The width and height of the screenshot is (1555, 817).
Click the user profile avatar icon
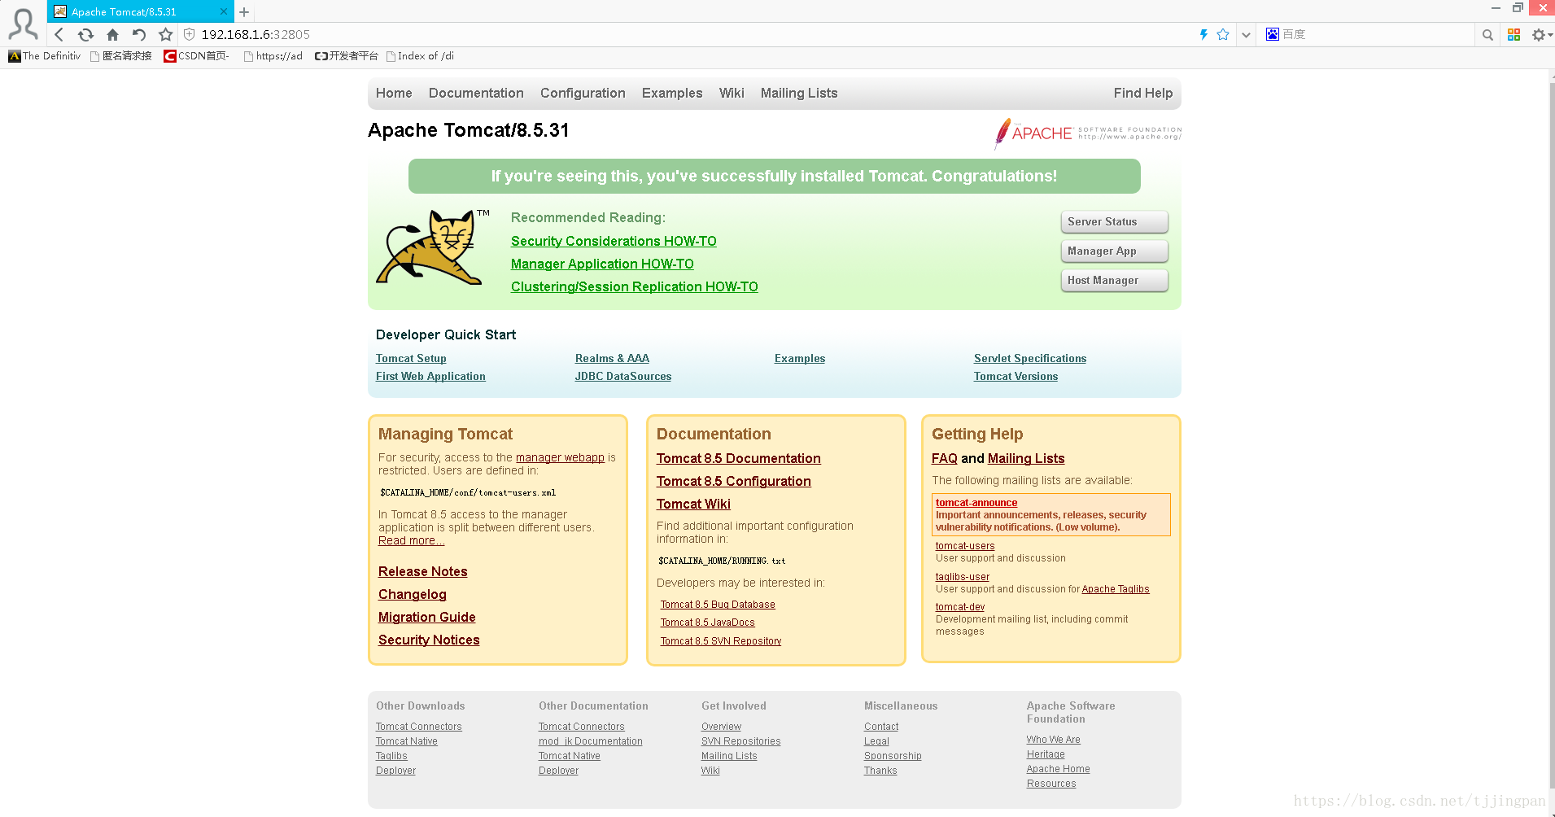(x=23, y=24)
